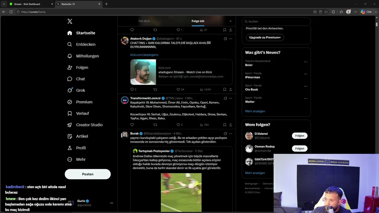Show more trends via Mehr anzeigen
Image resolution: width=379 pixels, height=213 pixels.
255,111
